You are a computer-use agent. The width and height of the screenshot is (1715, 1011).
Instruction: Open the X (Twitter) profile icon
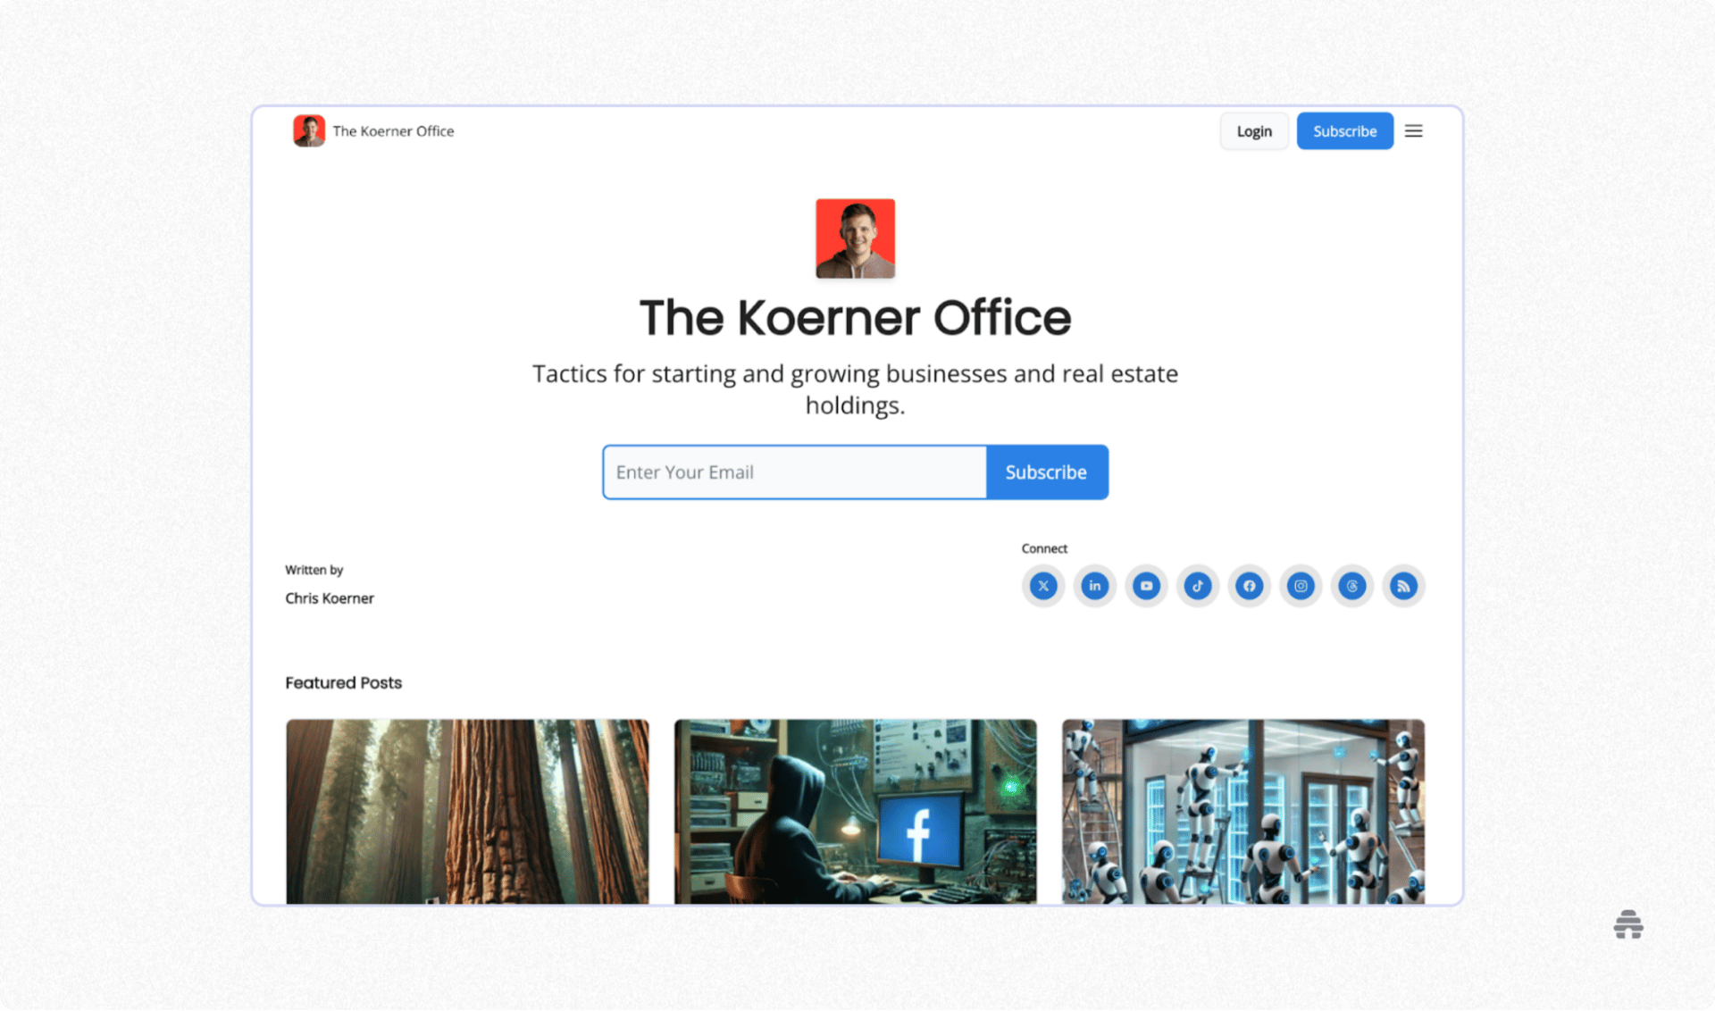coord(1042,586)
